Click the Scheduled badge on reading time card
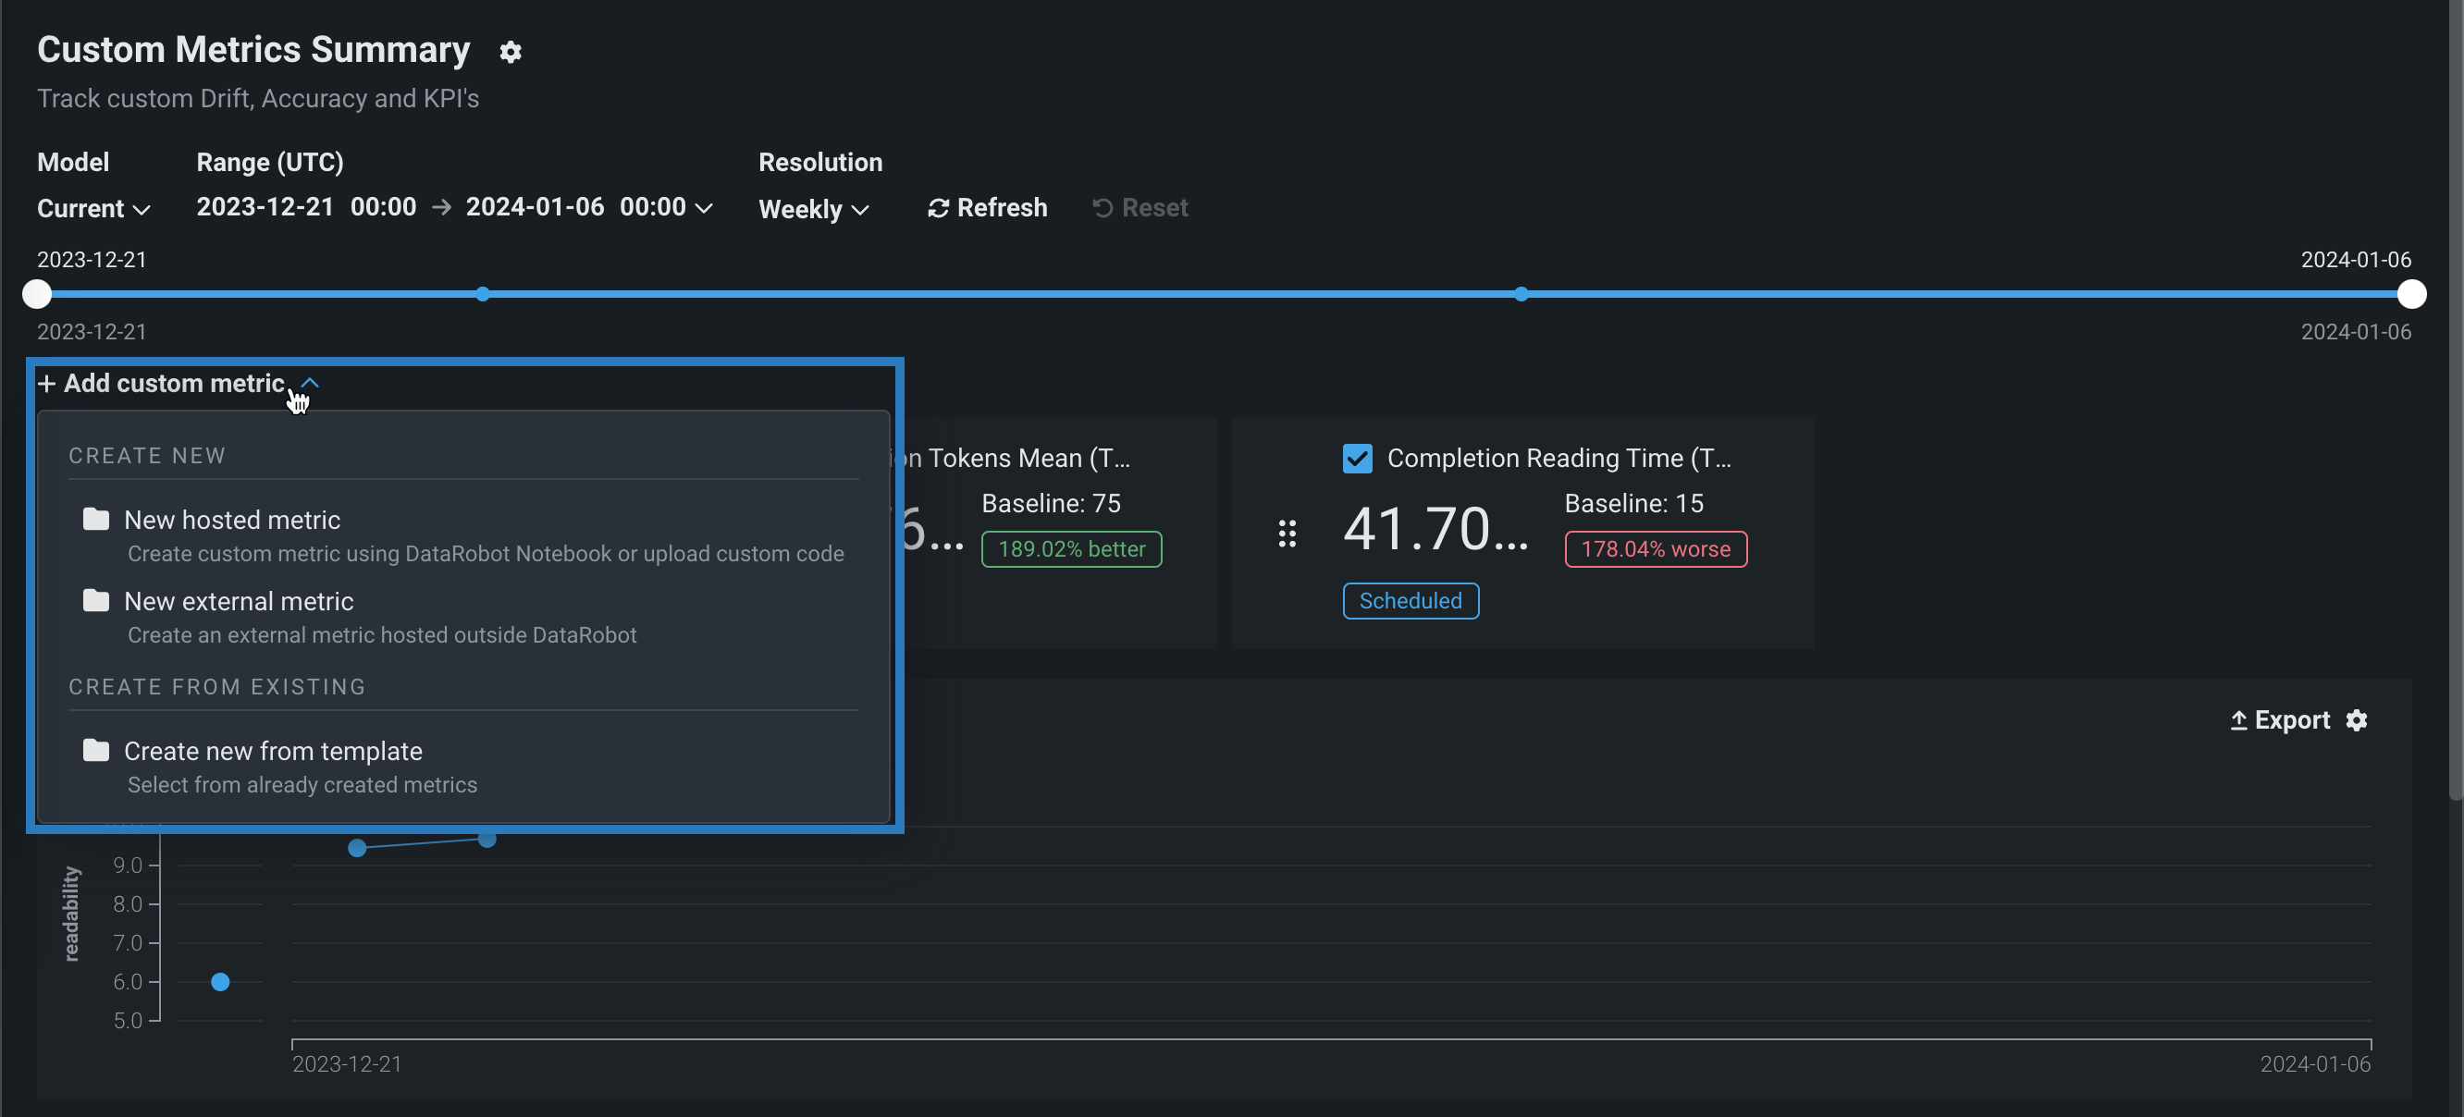Screen dimensions: 2464x1117 (x=1410, y=601)
